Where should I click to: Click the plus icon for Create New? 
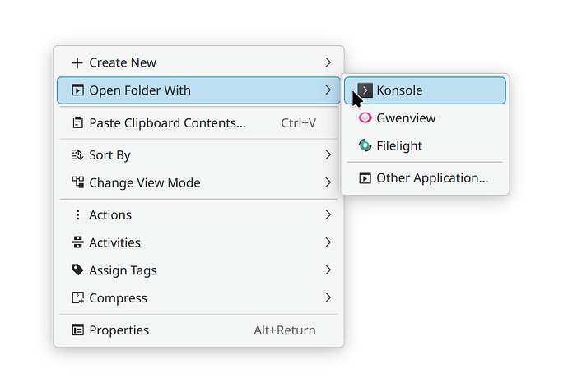[x=77, y=62]
